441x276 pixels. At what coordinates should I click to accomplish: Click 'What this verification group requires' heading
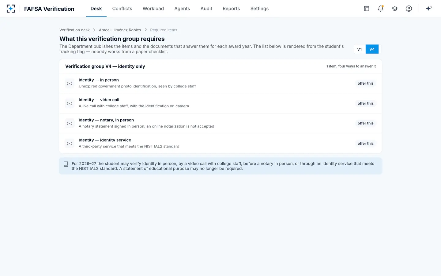point(112,39)
